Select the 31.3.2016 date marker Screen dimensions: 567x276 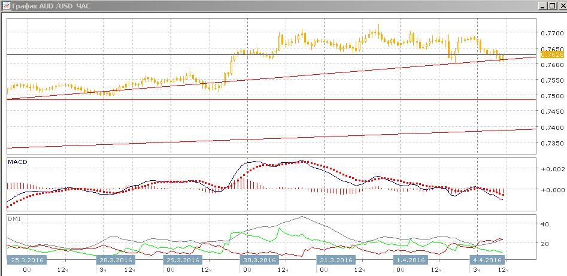click(x=335, y=260)
